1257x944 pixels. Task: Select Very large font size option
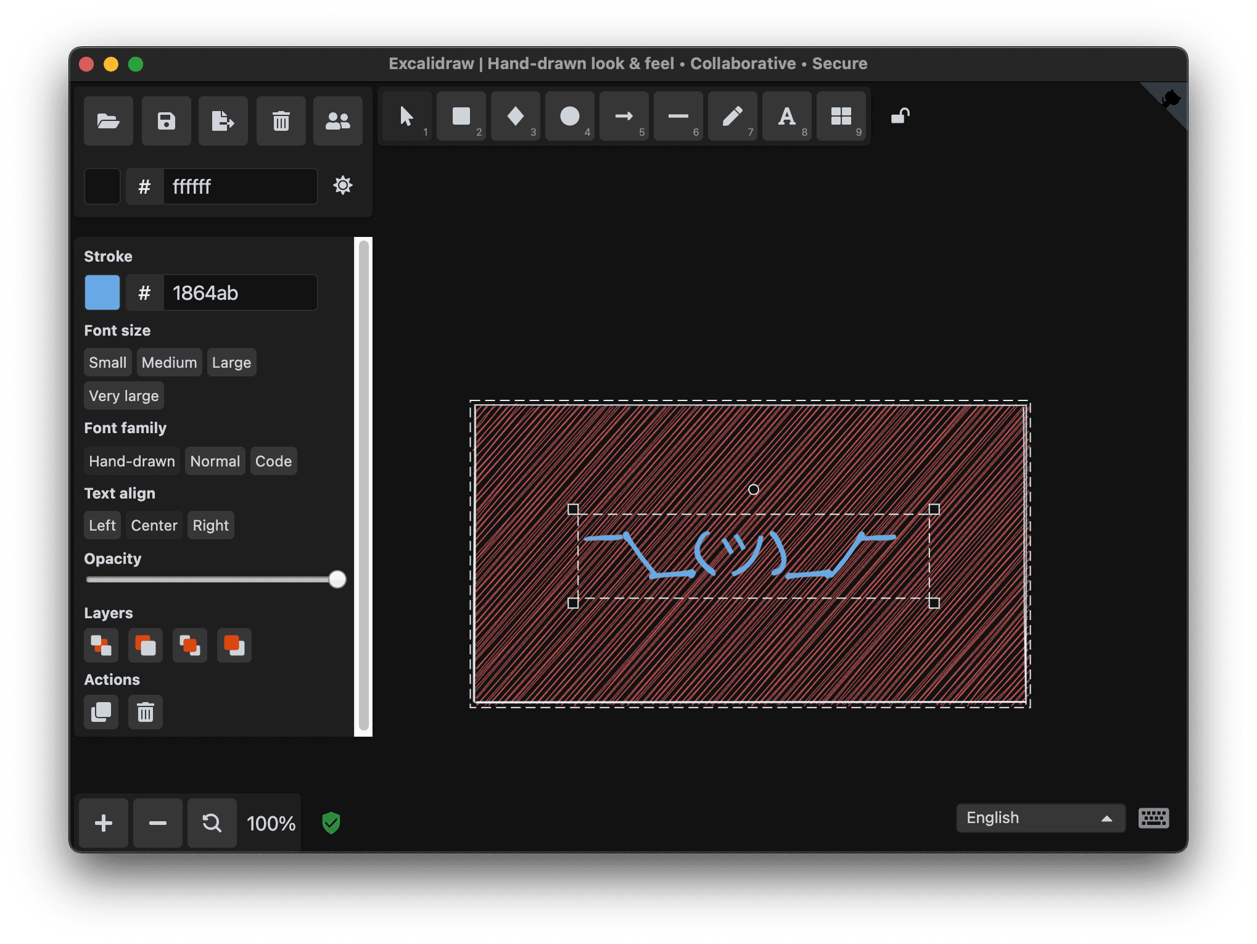[124, 395]
